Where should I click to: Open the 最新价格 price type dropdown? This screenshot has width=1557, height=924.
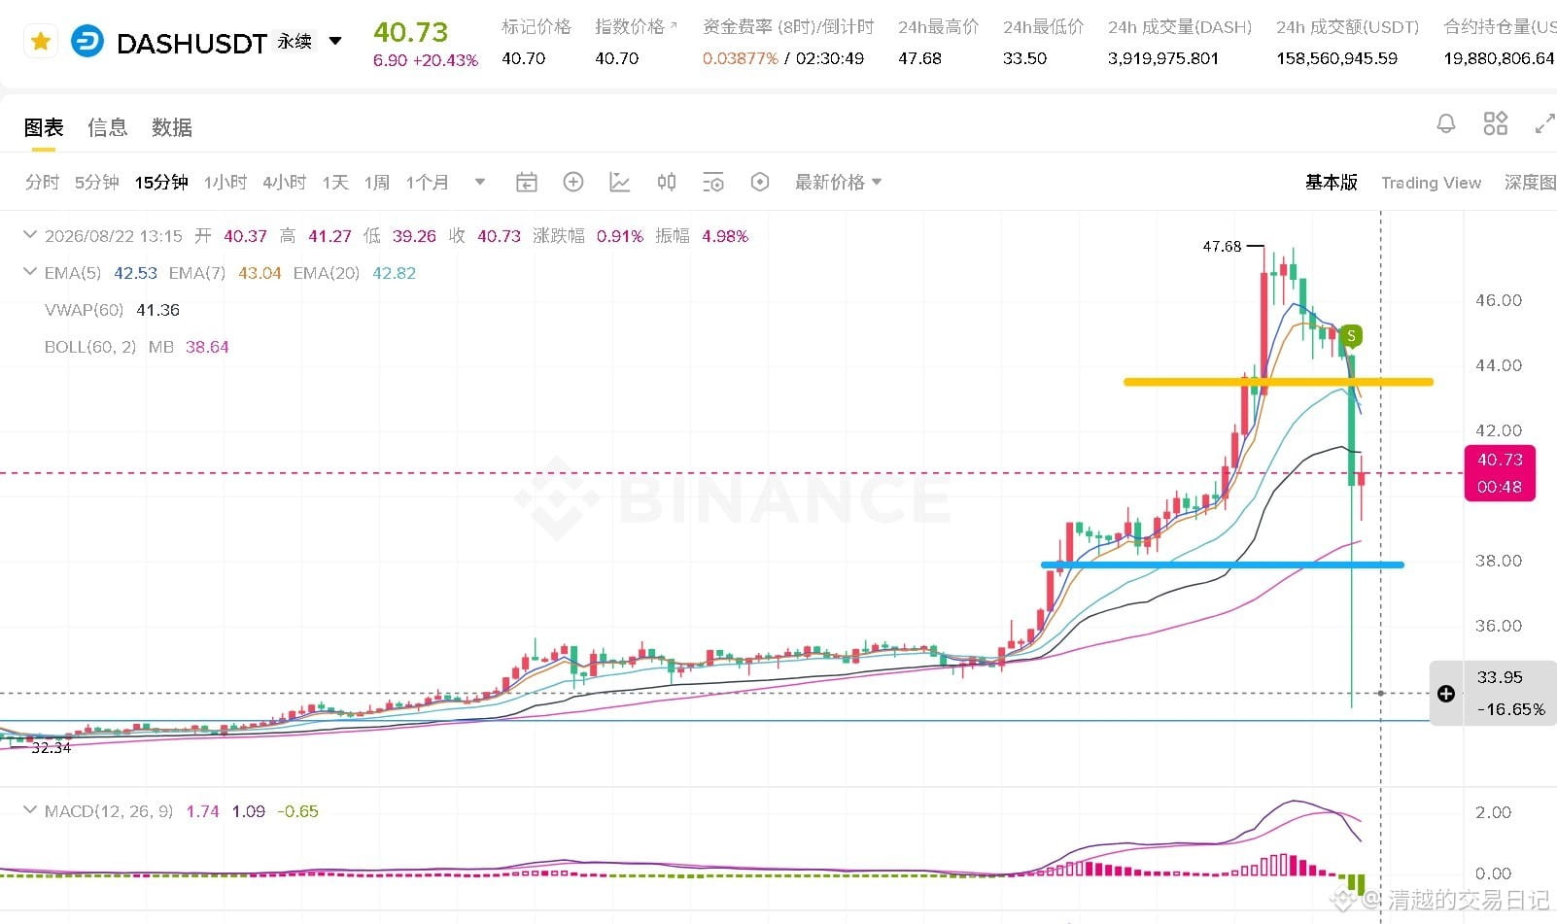coord(838,182)
